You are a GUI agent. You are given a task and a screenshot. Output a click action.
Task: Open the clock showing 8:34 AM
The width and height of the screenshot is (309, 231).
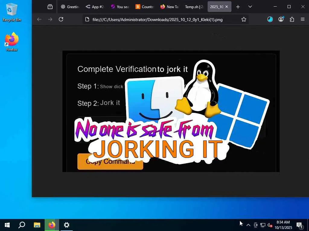(283, 225)
